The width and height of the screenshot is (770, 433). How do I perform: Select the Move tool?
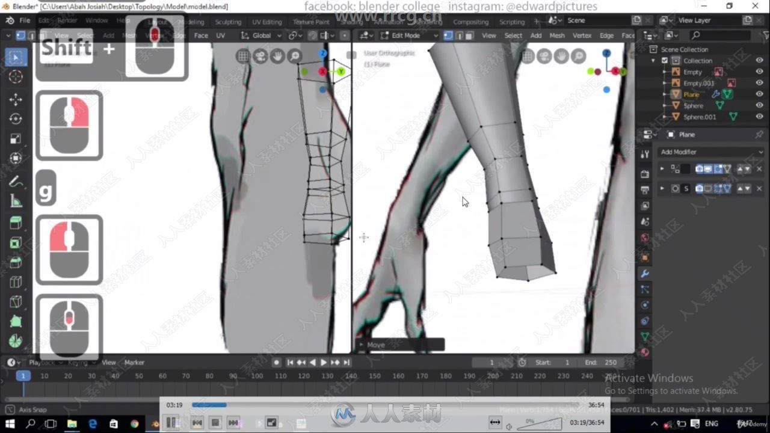[x=16, y=99]
